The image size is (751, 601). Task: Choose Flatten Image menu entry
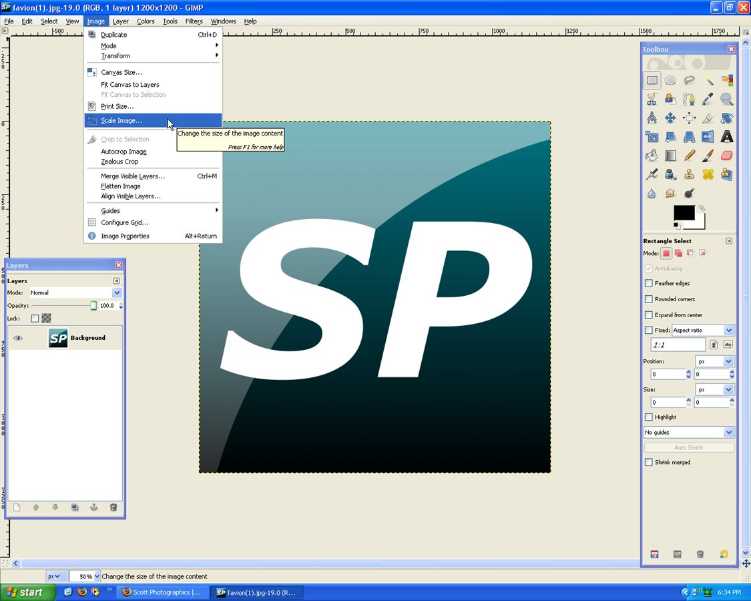point(154,186)
